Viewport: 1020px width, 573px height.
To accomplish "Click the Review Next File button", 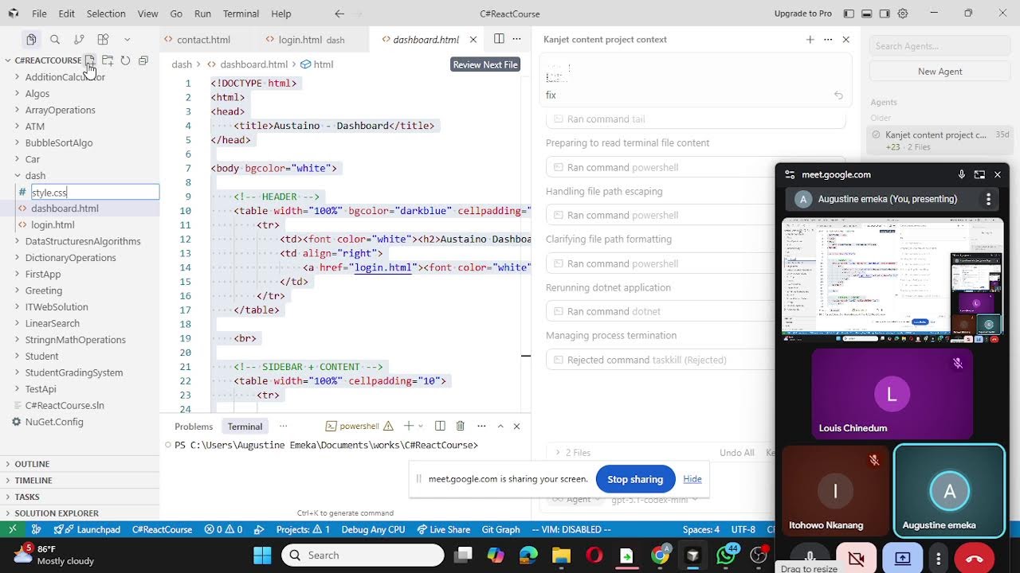I will pos(485,64).
